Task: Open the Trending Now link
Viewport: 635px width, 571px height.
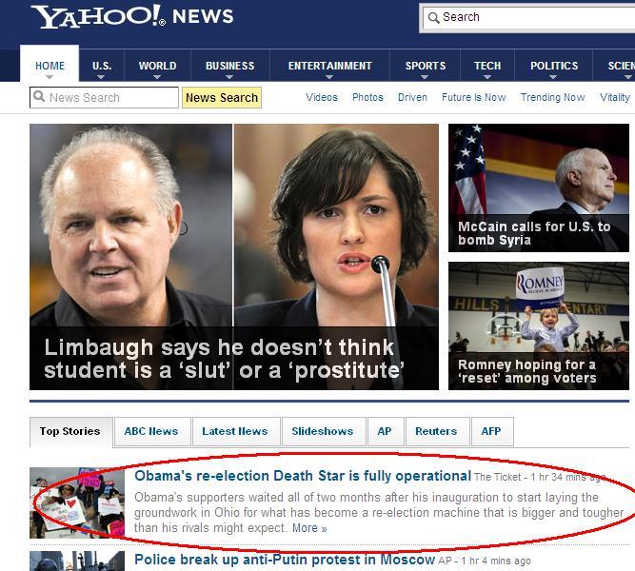Action: point(552,97)
